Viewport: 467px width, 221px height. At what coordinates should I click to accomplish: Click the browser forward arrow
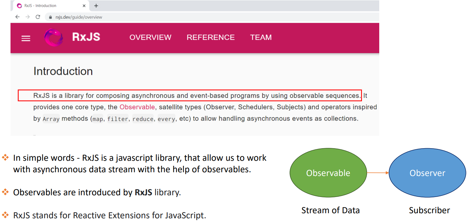28,17
